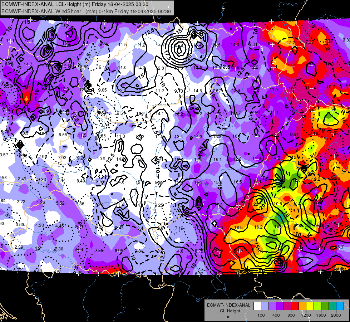Screen dimensions: 350x322
Task: Click the map value '2.49'
Action: click(x=22, y=179)
